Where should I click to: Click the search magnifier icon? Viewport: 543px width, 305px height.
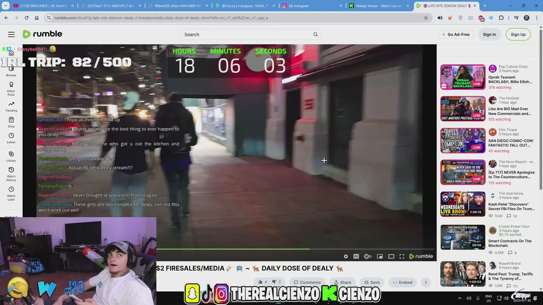pyautogui.click(x=315, y=34)
